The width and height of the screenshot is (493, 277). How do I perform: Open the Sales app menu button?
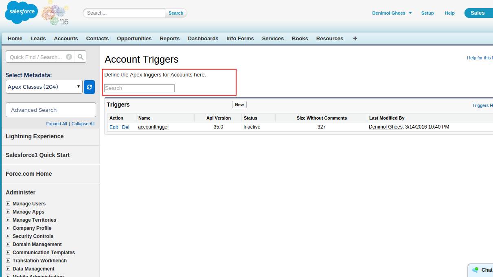click(478, 13)
